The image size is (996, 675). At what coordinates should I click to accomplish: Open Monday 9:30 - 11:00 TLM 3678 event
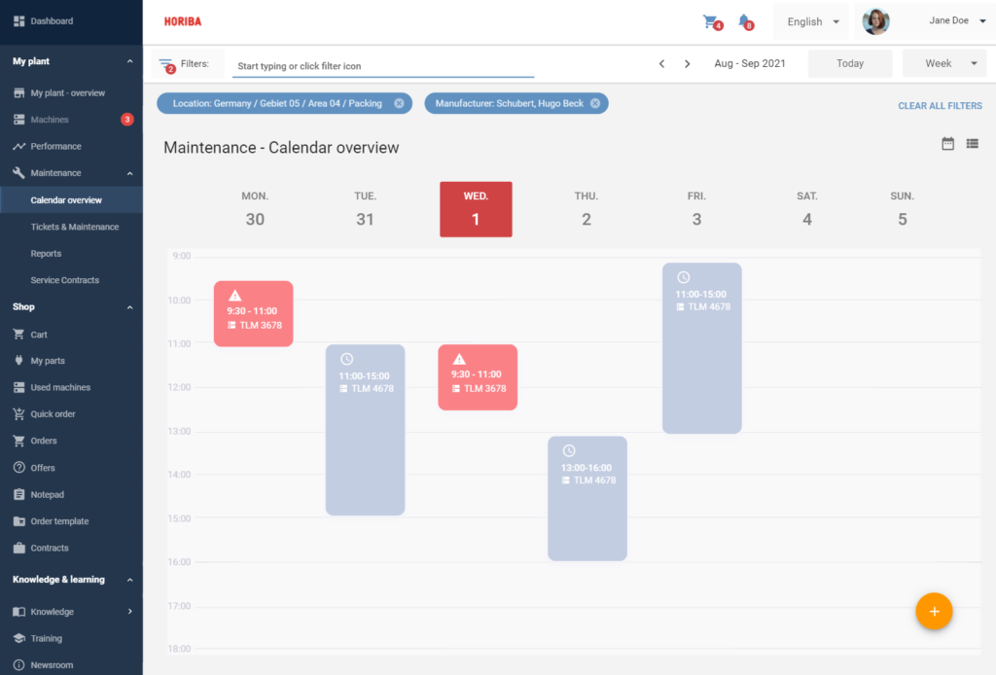[254, 314]
